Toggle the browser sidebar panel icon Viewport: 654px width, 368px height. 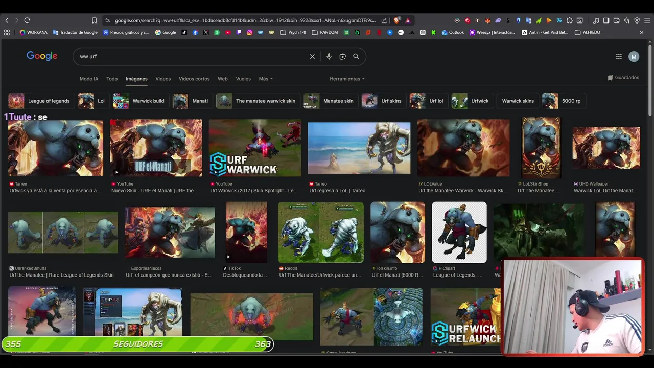(x=606, y=20)
